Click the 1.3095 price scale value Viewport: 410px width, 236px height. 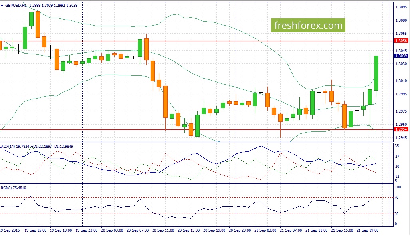(x=401, y=7)
